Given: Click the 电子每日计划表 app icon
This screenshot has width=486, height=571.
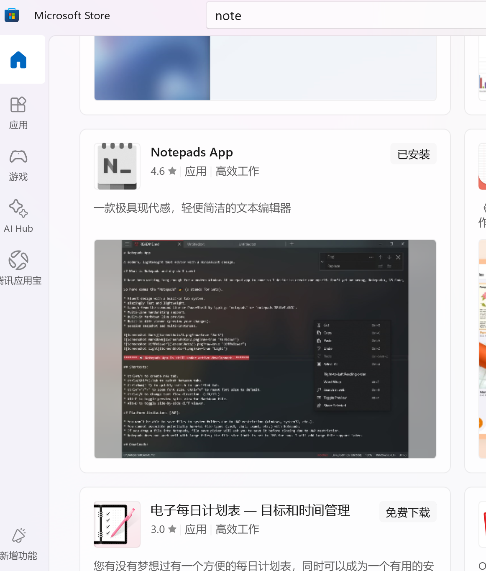Looking at the screenshot, I should (117, 524).
